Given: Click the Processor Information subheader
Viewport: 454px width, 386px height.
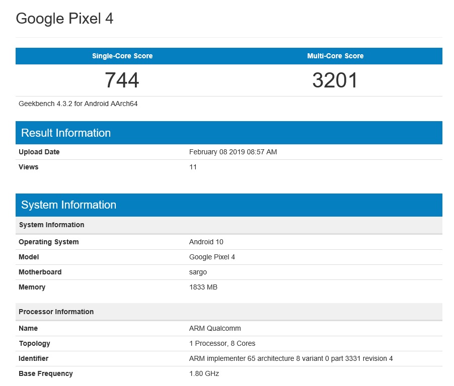Looking at the screenshot, I should point(229,312).
